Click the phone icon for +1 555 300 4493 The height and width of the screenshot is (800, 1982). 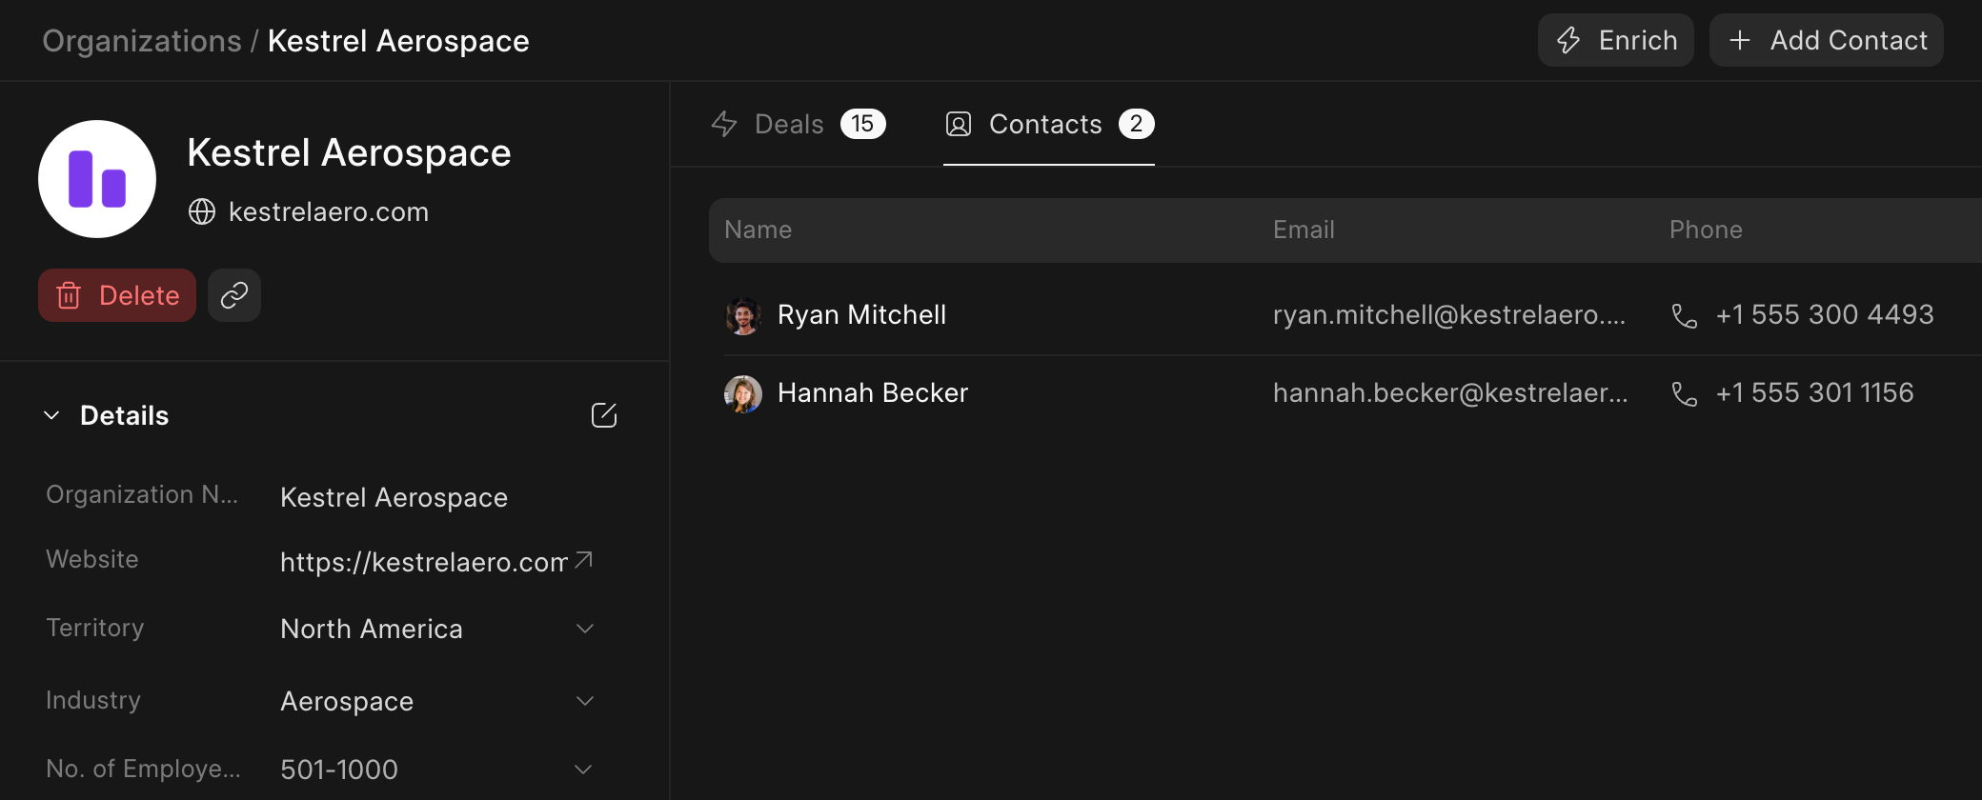1685,315
